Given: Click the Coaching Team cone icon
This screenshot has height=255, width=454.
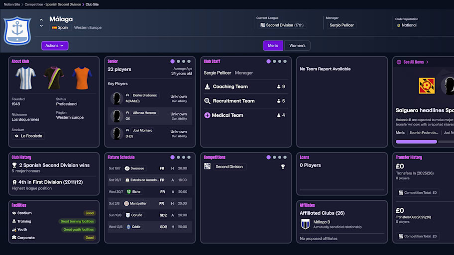Looking at the screenshot, I should [208, 86].
